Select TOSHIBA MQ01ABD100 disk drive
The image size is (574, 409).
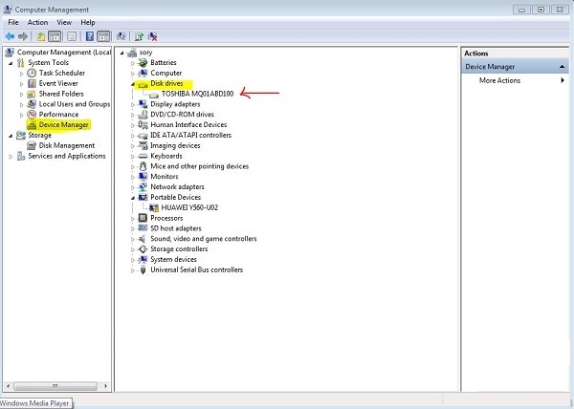coord(197,94)
